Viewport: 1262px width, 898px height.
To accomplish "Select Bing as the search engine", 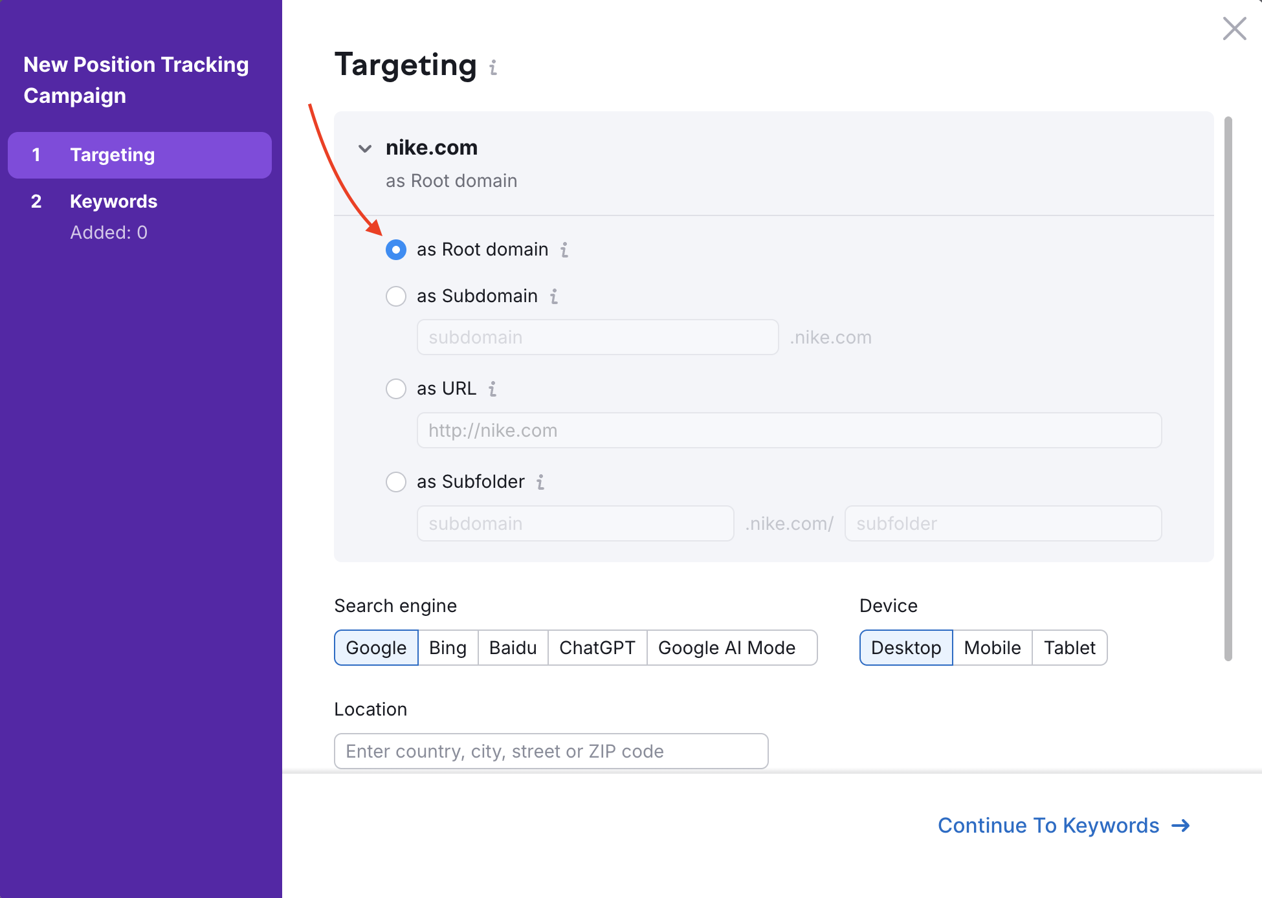I will pos(447,648).
